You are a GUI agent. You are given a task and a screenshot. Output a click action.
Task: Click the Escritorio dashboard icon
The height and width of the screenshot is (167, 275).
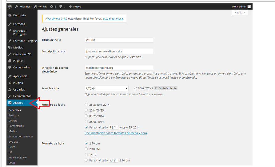pos(10,15)
